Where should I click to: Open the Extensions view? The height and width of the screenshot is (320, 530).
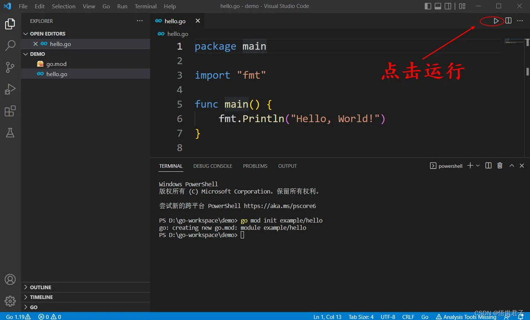click(10, 111)
